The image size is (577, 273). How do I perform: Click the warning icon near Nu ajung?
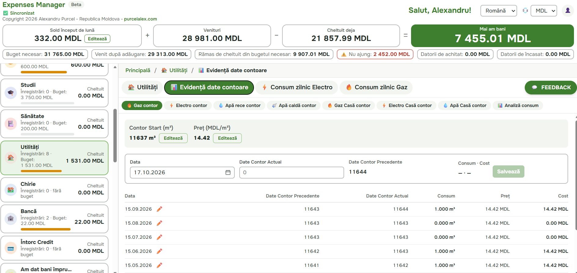pos(344,54)
